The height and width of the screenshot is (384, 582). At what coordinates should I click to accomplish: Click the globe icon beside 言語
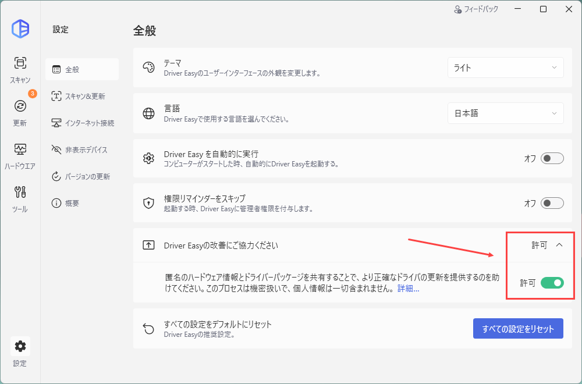click(x=148, y=113)
